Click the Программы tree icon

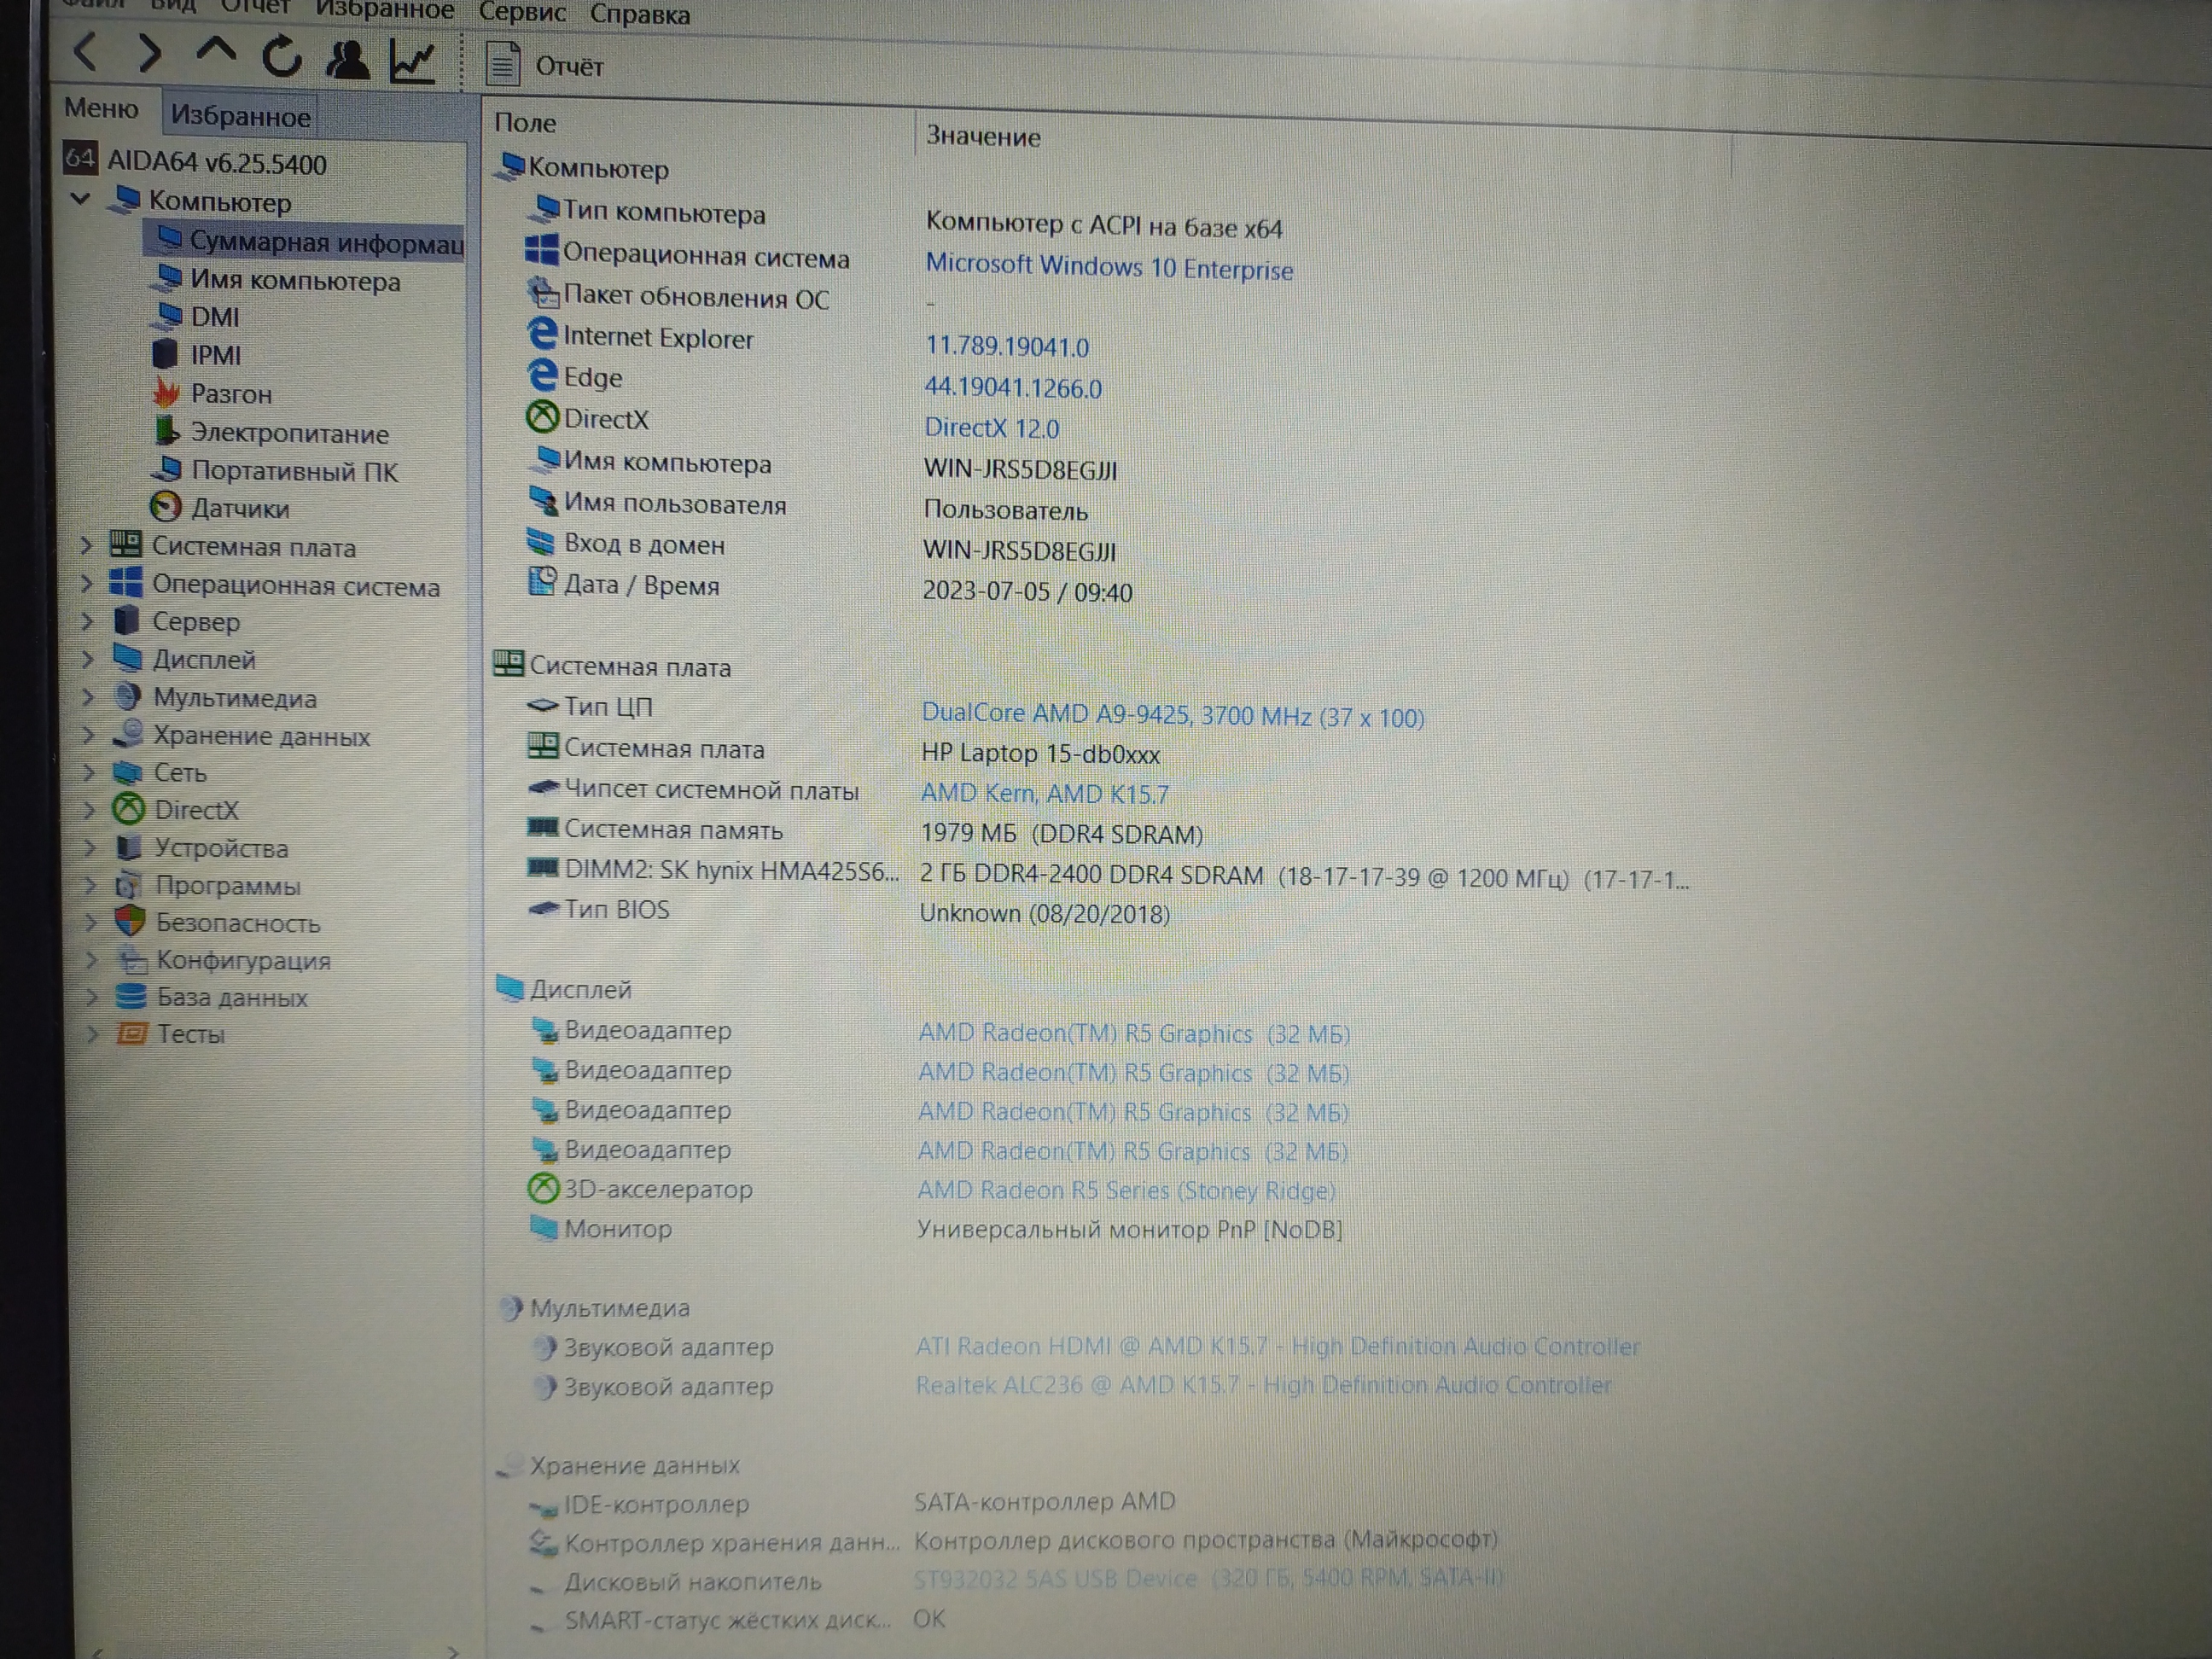[129, 885]
